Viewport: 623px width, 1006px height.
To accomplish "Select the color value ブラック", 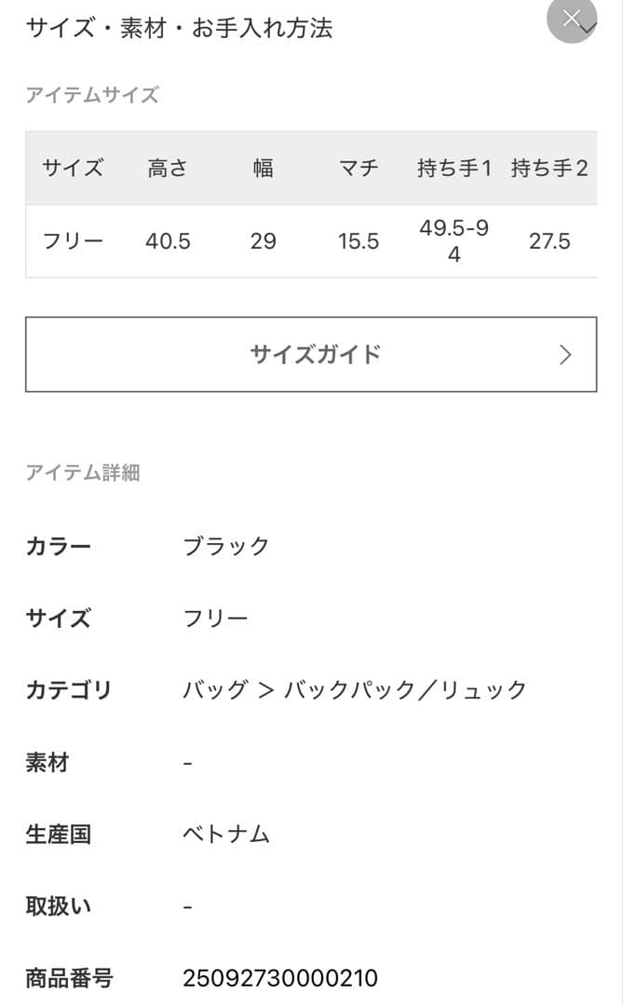I will [x=226, y=546].
